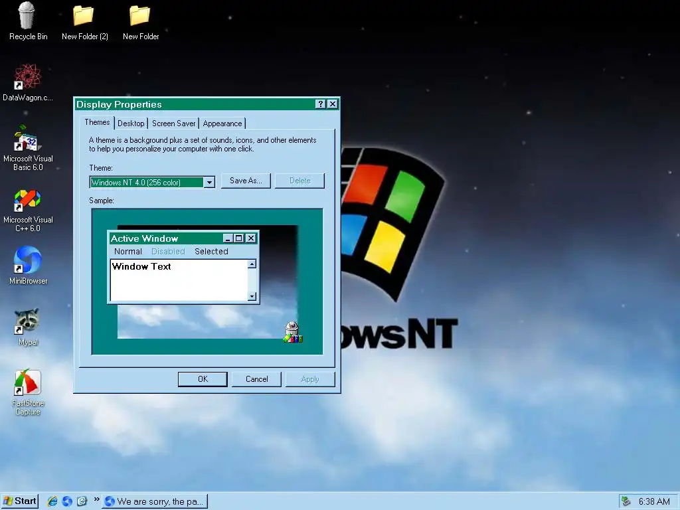Open the Theme dropdown arrow

[209, 182]
